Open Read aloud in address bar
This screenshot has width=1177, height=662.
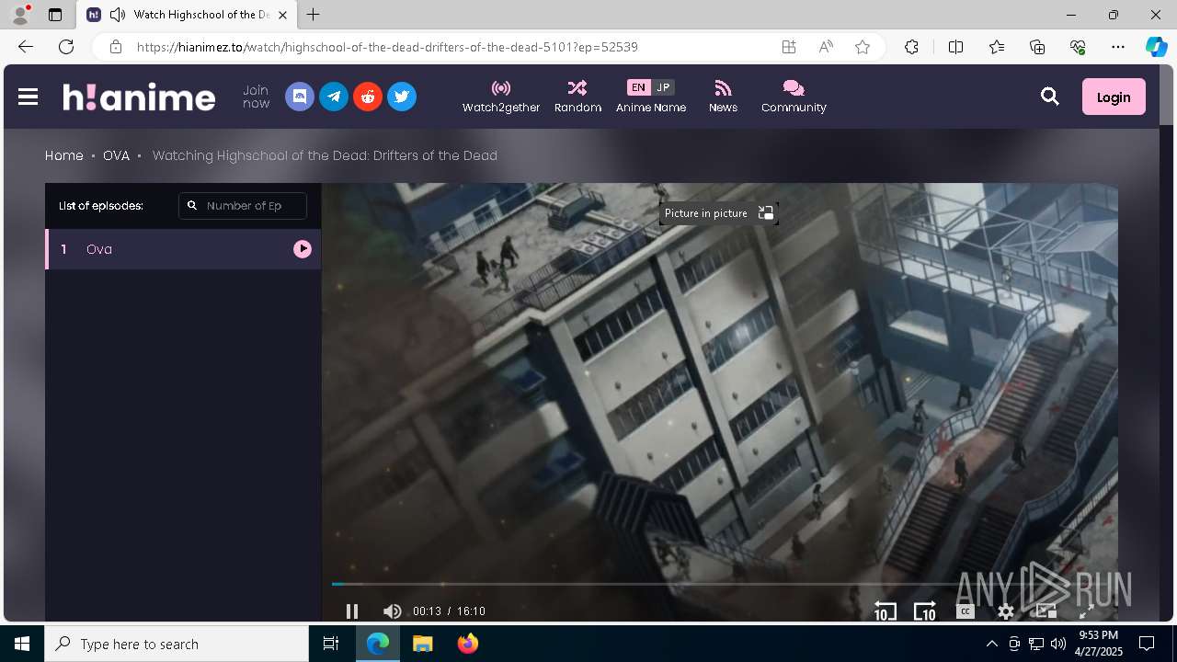click(x=826, y=47)
